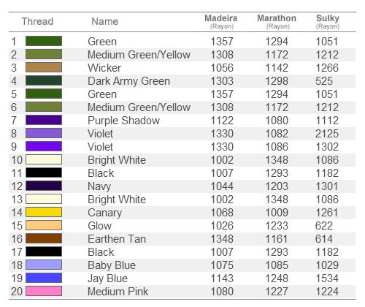
Task: Select the row 10 Bright White swatch
Action: click(x=44, y=159)
